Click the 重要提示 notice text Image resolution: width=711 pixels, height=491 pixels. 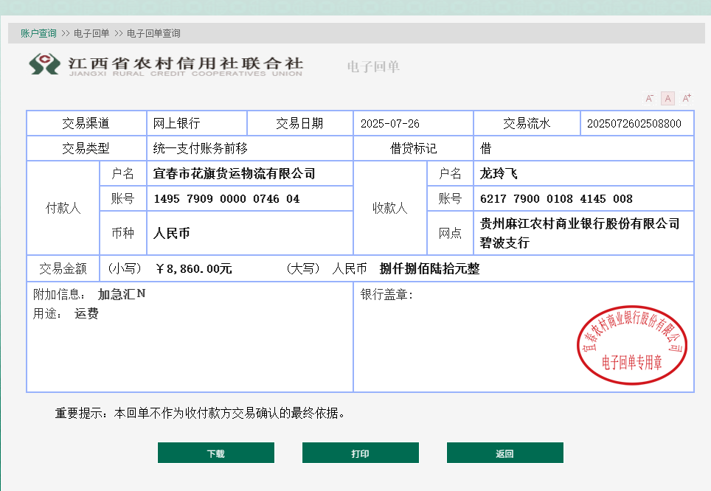tap(200, 413)
